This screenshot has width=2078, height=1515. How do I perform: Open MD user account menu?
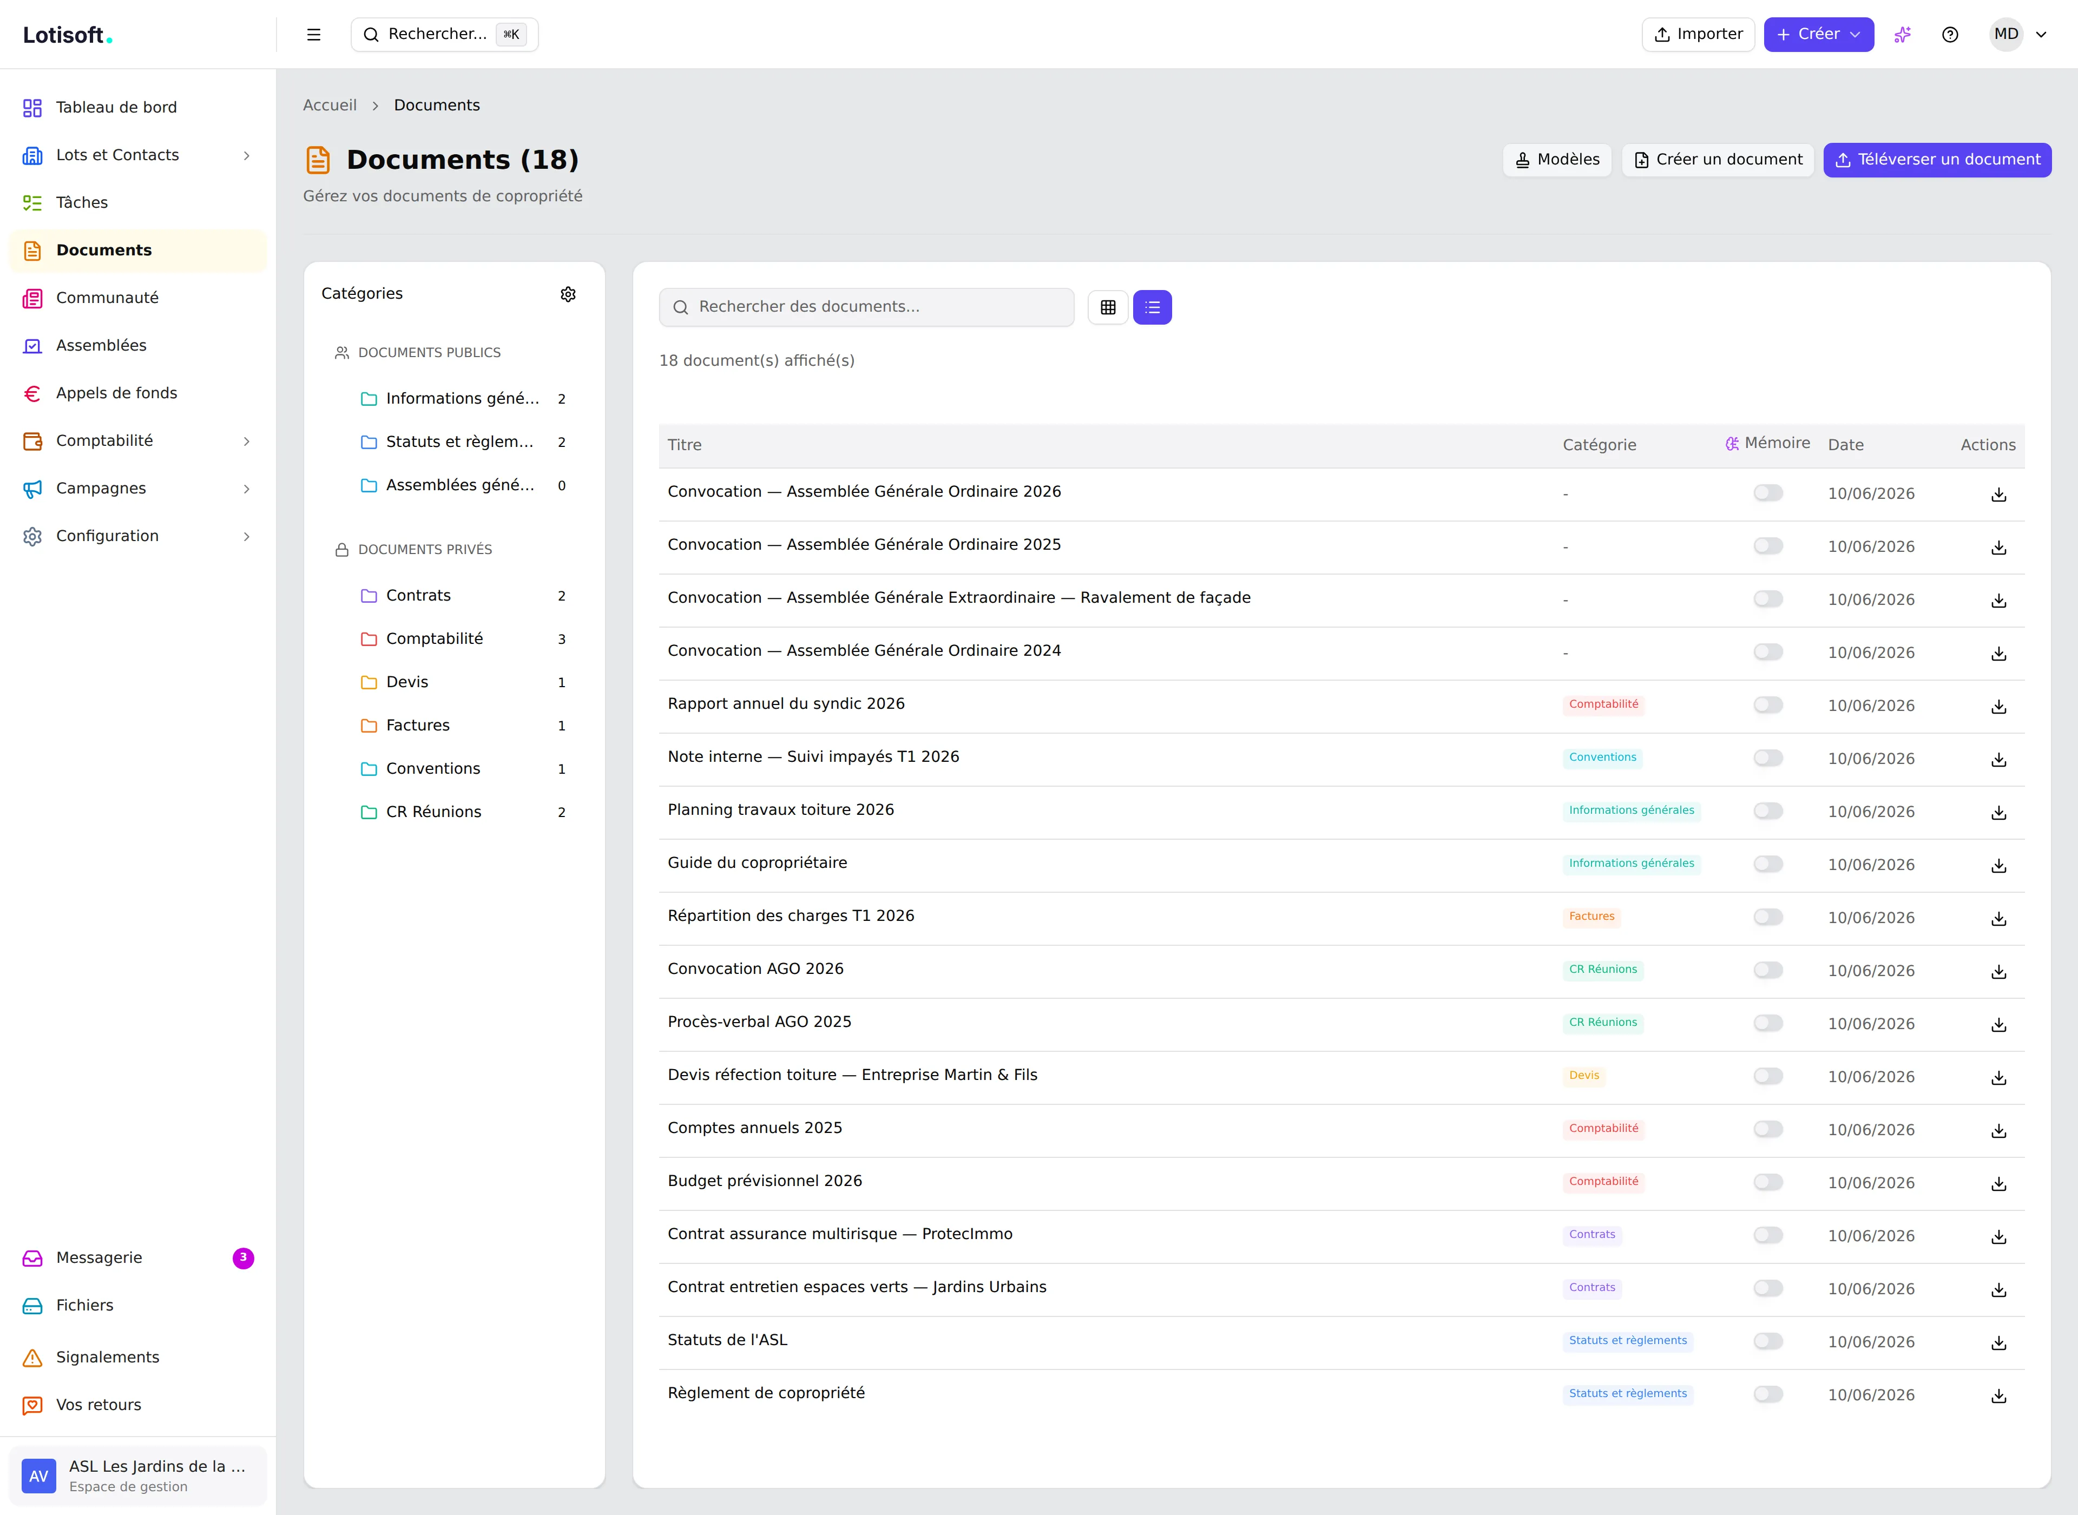2018,35
